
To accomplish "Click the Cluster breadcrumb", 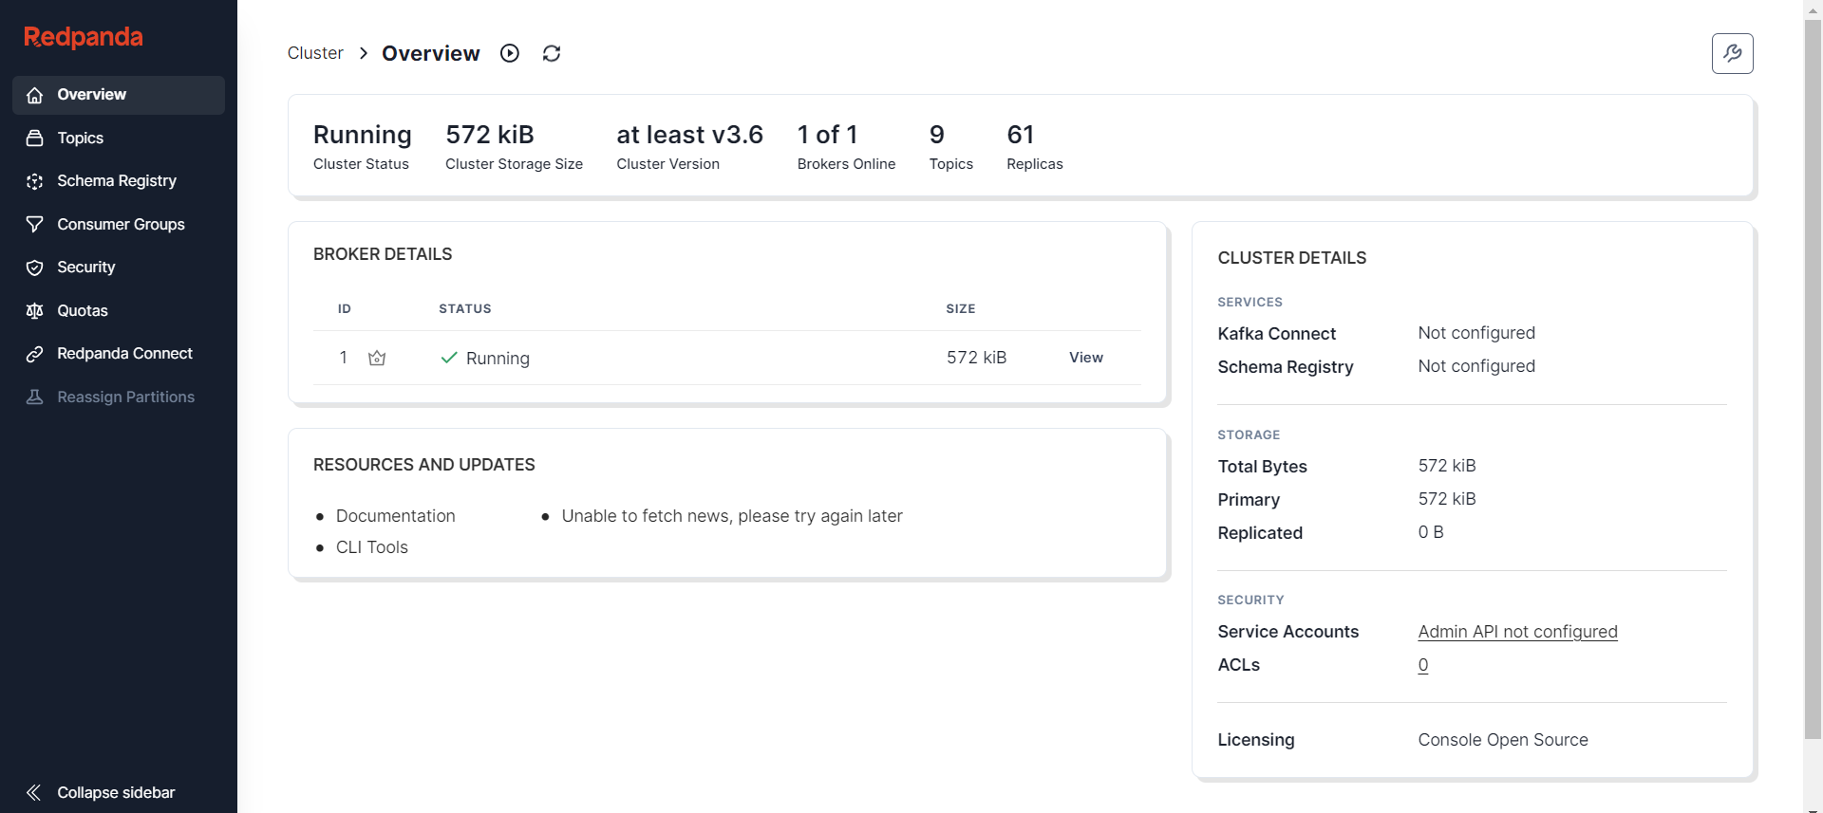I will (315, 53).
